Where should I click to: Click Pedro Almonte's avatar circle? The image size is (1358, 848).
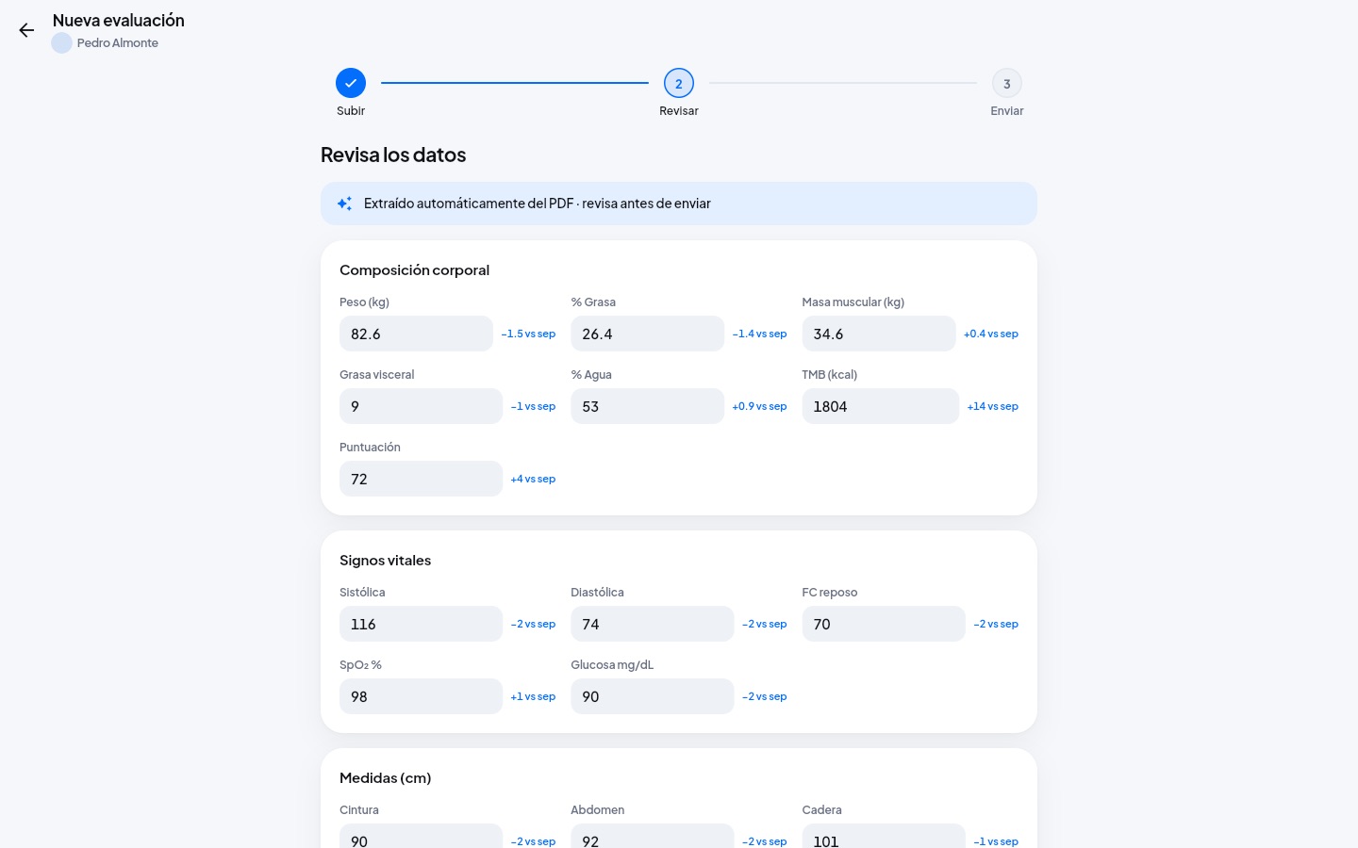point(62,43)
